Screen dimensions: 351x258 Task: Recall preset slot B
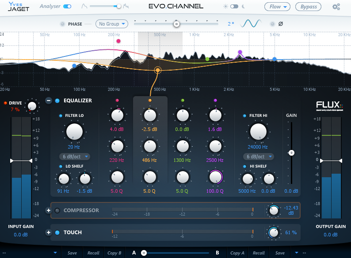(259, 253)
